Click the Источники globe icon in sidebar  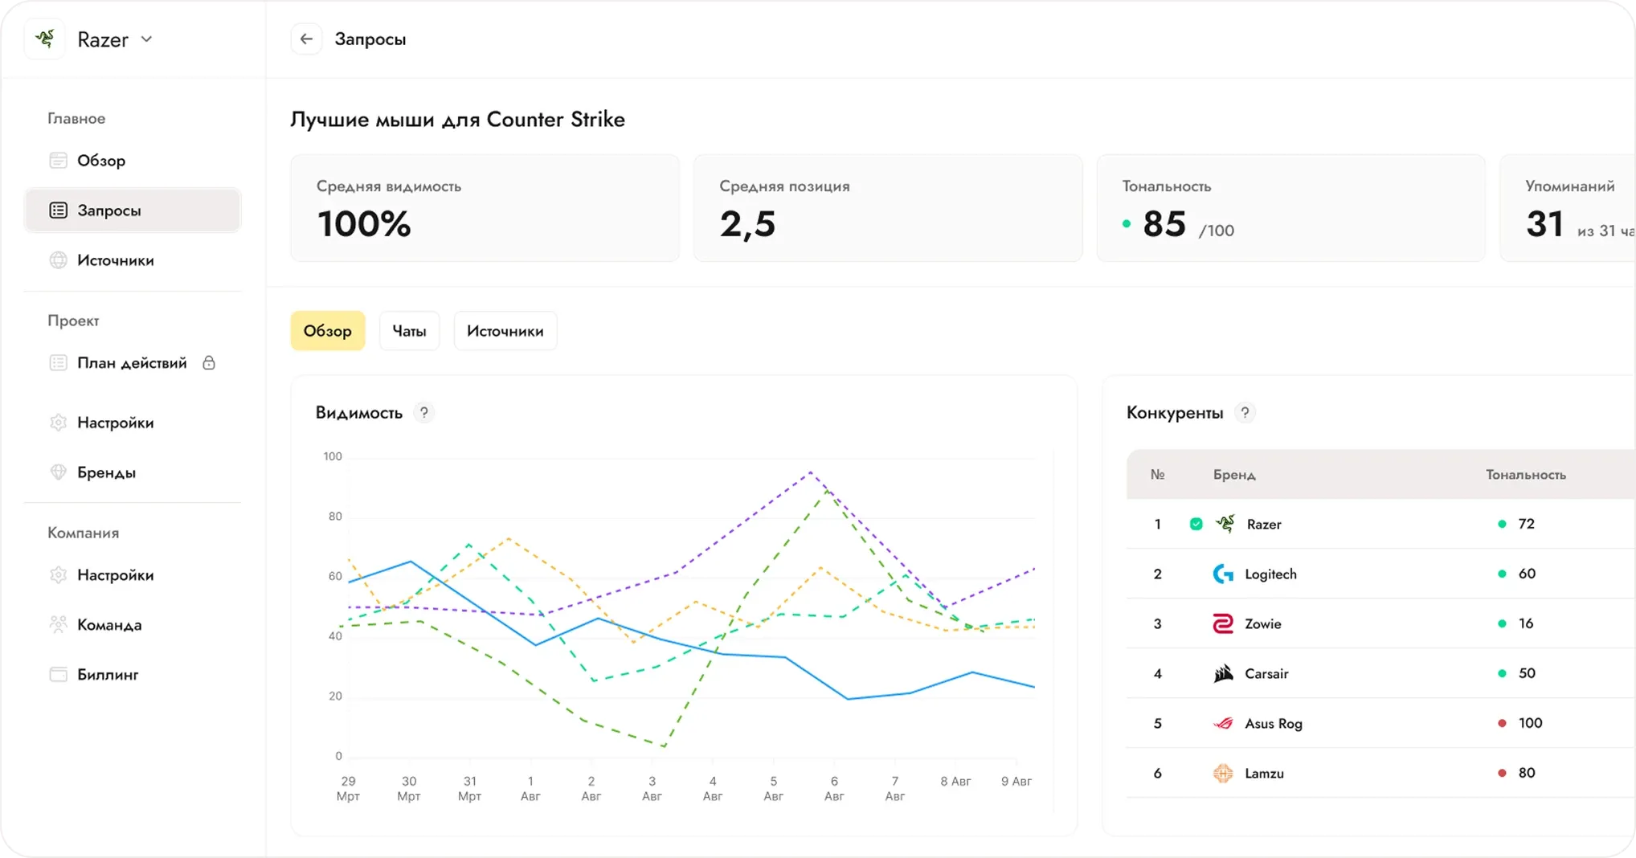point(58,260)
